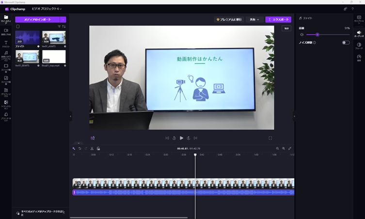
Task: Expand the import options arrow
Action: pyautogui.click(x=63, y=19)
